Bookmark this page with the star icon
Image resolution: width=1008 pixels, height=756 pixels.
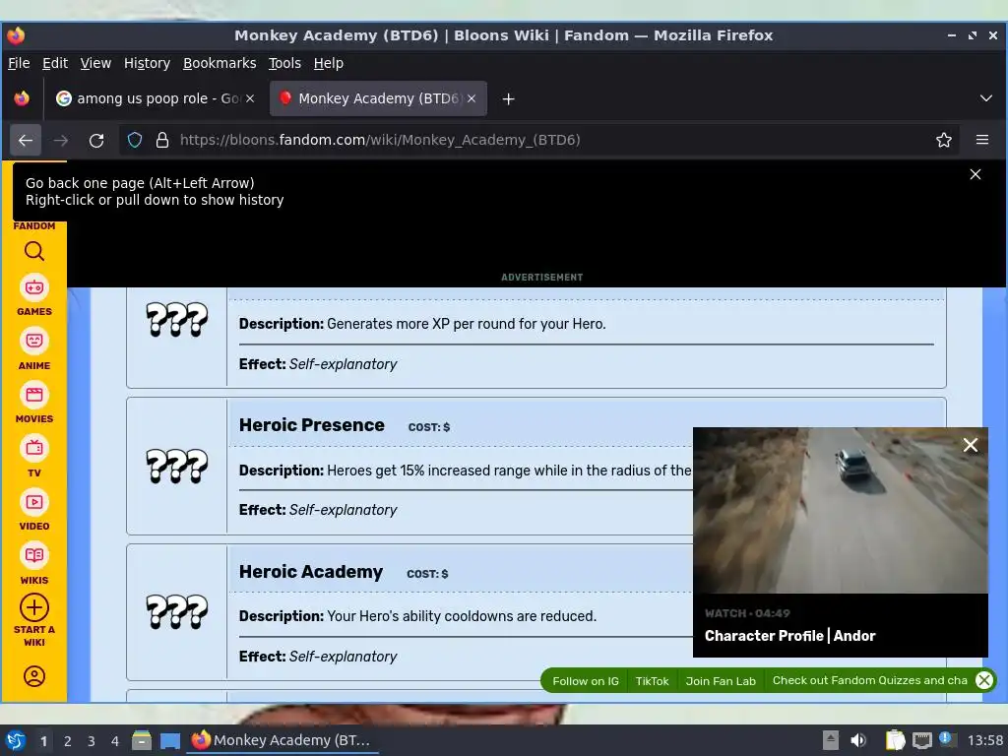point(943,140)
